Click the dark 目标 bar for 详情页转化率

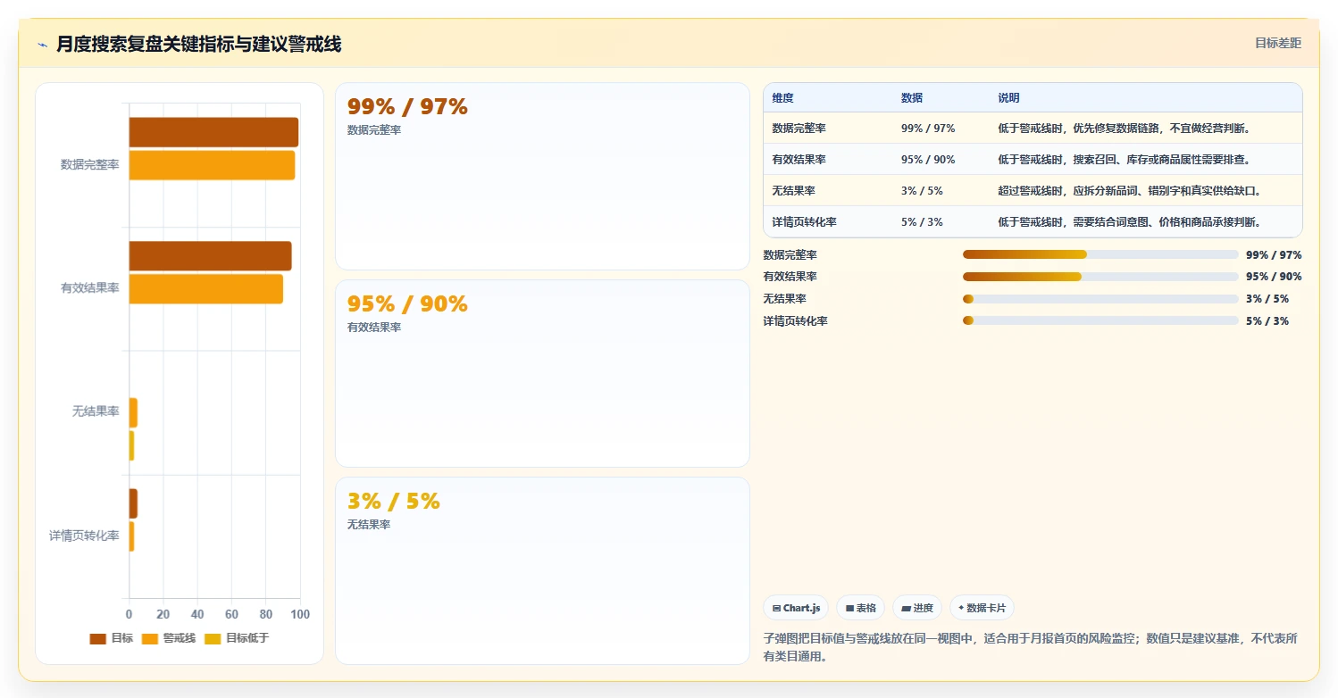pyautogui.click(x=133, y=503)
